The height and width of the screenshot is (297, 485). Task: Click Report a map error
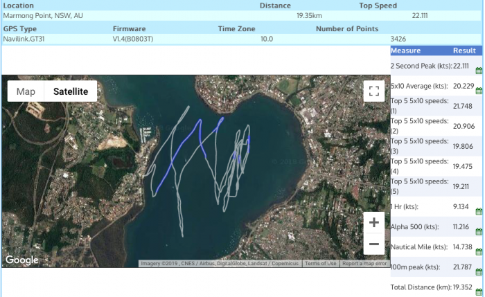pos(364,264)
